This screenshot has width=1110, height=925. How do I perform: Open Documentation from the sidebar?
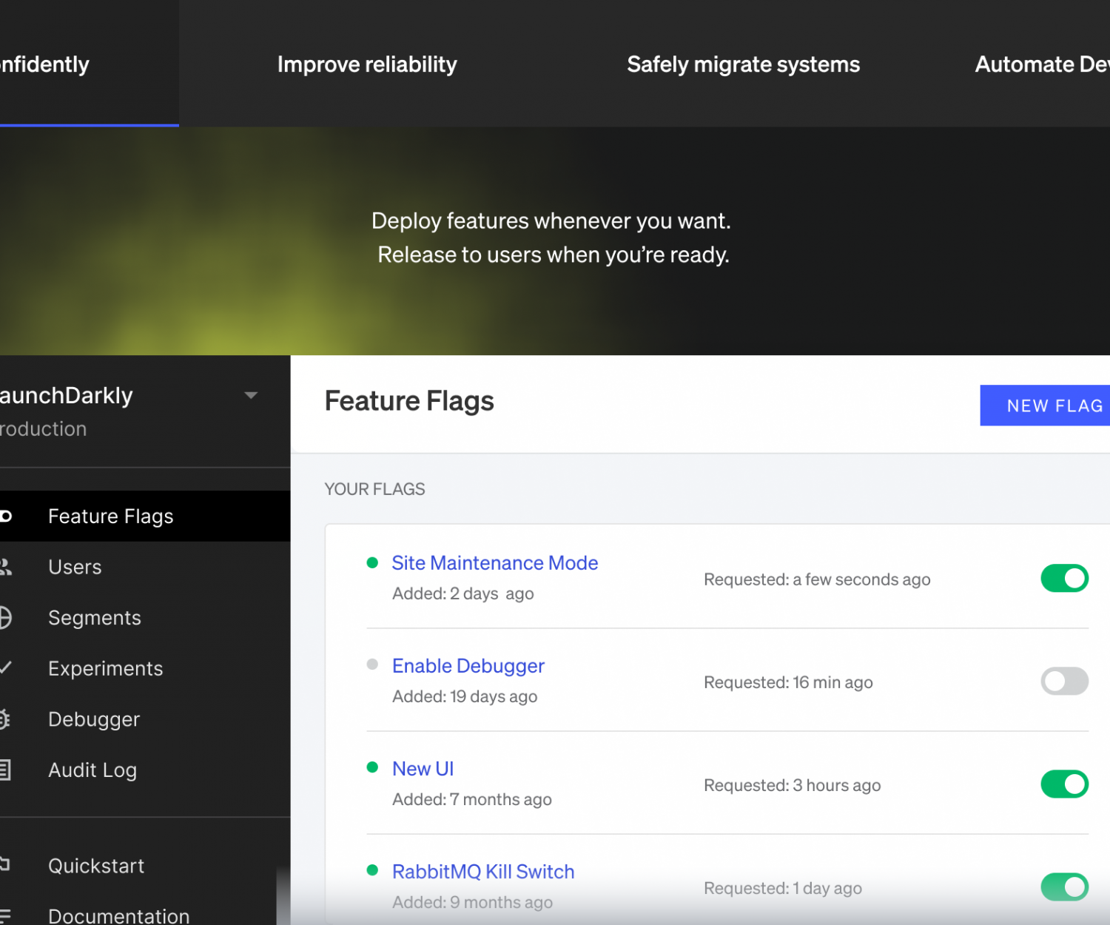pos(118,915)
